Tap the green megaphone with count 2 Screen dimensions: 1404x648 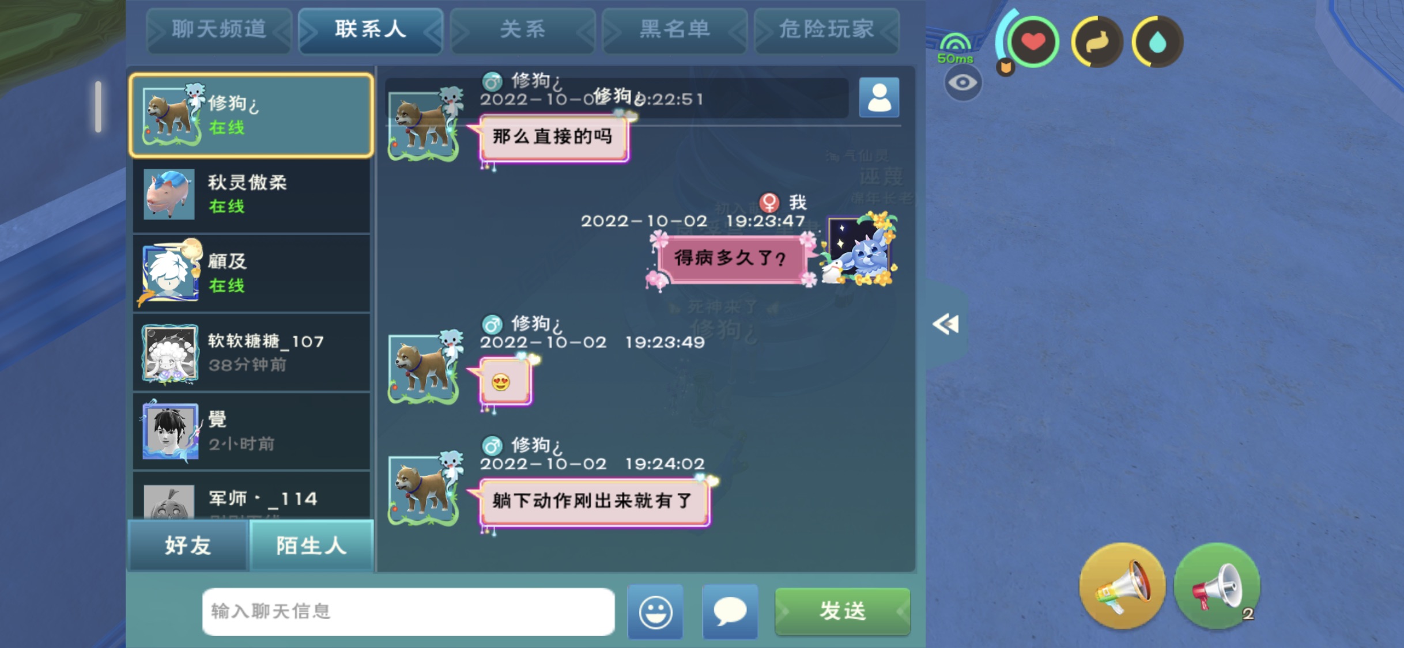1217,586
